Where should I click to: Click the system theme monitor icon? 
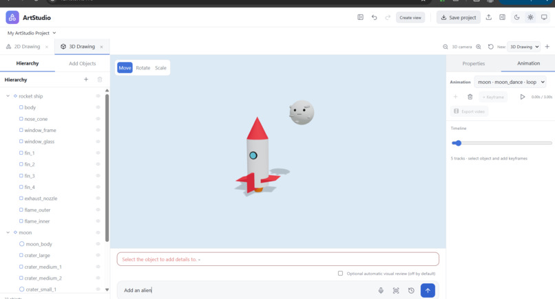544,17
